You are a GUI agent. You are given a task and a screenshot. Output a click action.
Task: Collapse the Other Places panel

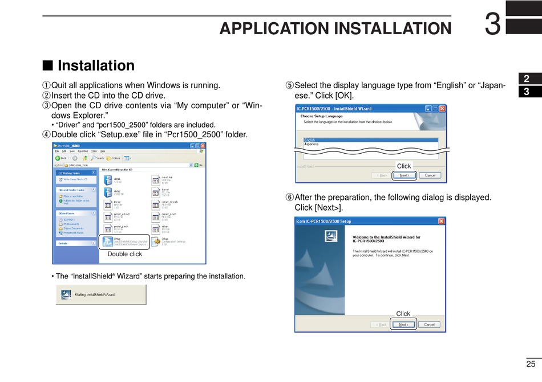click(94, 213)
